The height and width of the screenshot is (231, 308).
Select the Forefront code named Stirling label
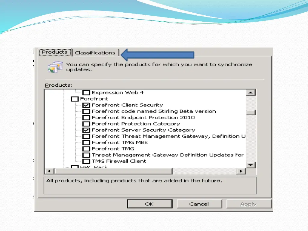[154, 111]
